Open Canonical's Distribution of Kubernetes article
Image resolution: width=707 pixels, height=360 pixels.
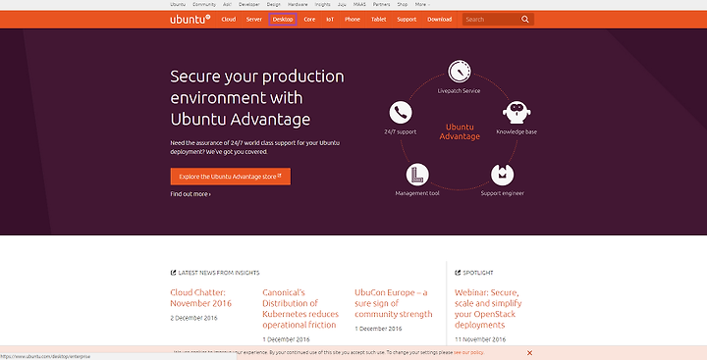pyautogui.click(x=300, y=309)
